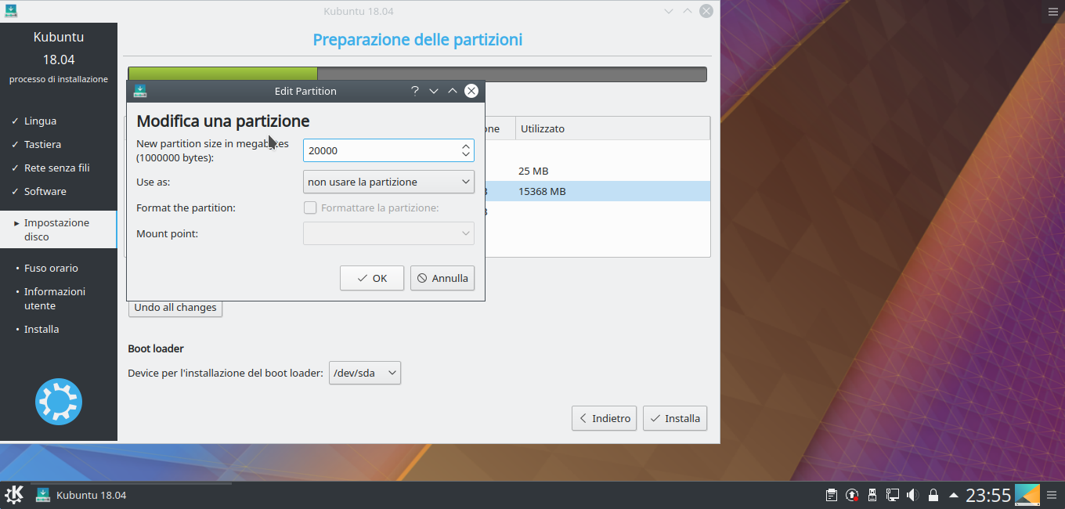
Task: Tick the 'Formattare la partizione' checkbox
Action: tap(310, 208)
